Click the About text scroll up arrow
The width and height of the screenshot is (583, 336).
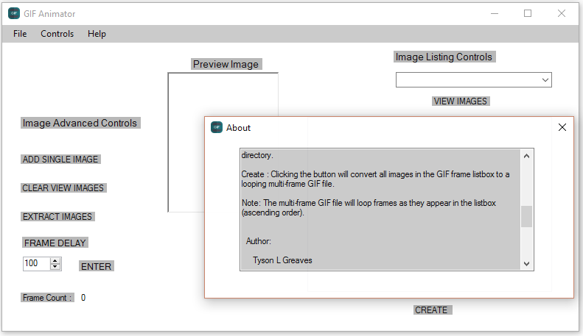(x=526, y=156)
